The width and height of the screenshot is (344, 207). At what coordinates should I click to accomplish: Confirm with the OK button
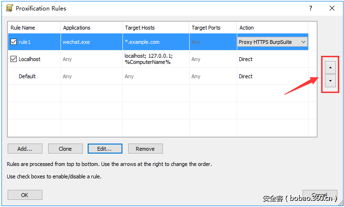[25, 195]
